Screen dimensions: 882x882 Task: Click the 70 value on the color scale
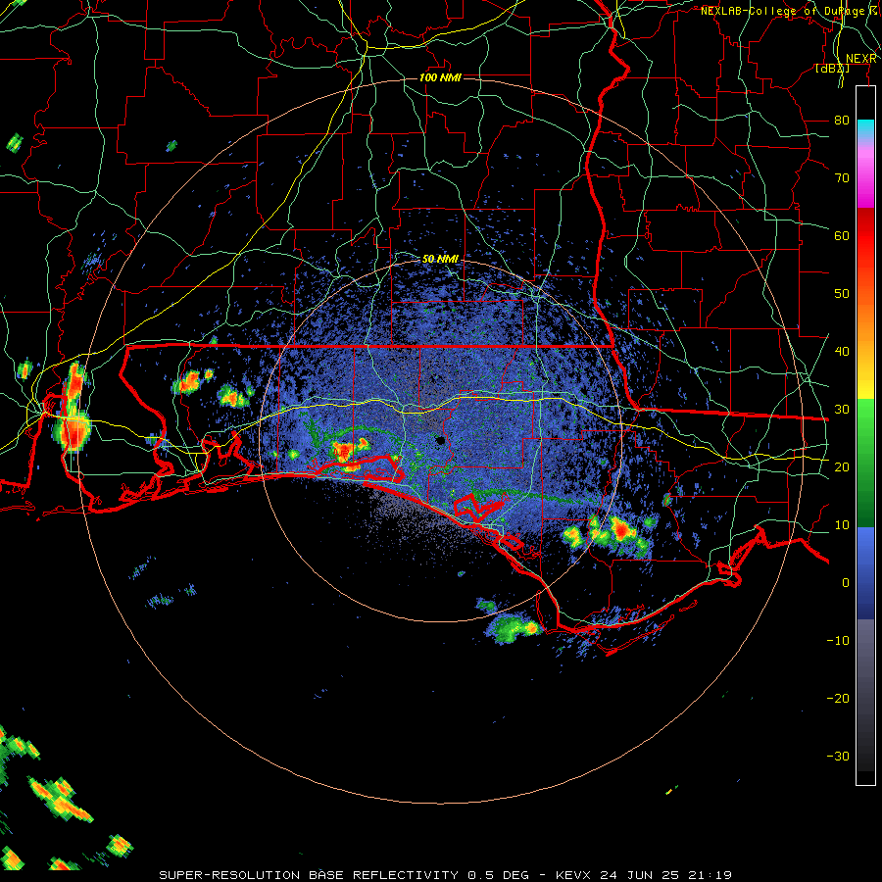pyautogui.click(x=842, y=177)
